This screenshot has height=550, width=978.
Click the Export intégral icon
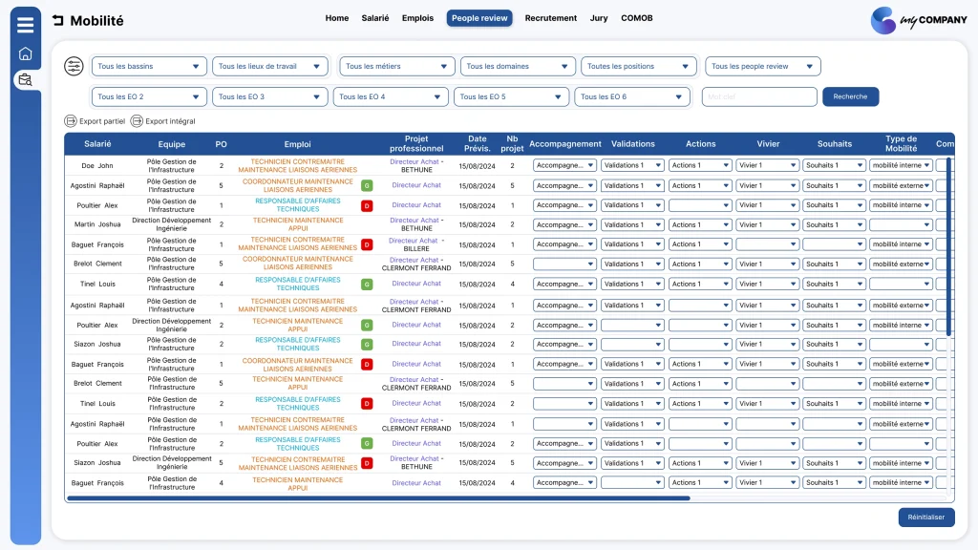point(137,121)
